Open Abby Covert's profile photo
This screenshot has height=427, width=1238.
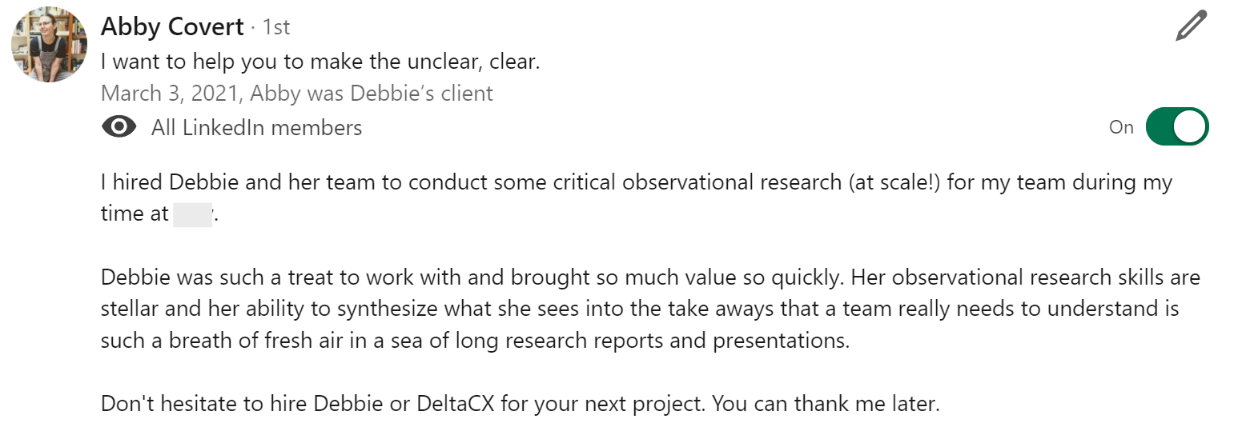coord(49,44)
